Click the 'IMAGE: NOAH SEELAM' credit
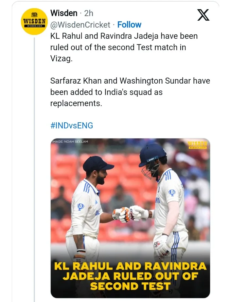 [70, 142]
